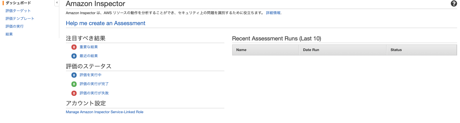Click the blue 0 badge for 最近の結果
This screenshot has width=460, height=123.
pyautogui.click(x=74, y=56)
